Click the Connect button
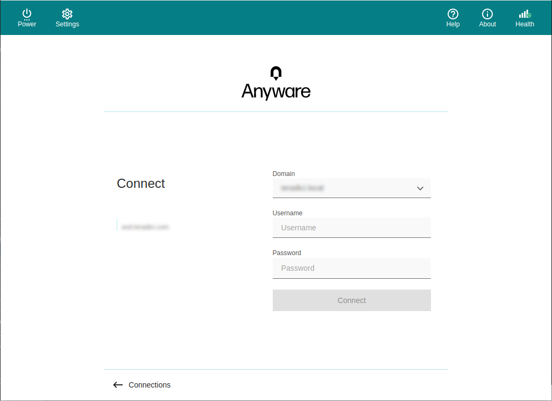The height and width of the screenshot is (401, 552). pyautogui.click(x=351, y=300)
